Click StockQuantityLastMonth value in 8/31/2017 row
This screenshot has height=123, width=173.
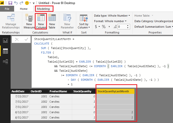coord(116,117)
